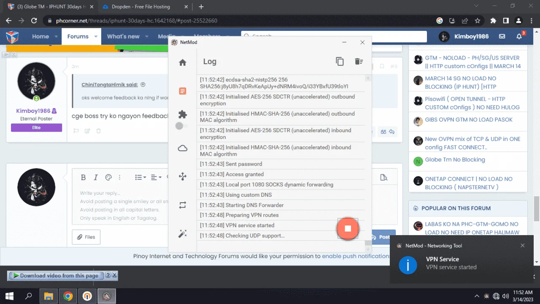Report the post using the flag icon

[x=76, y=131]
